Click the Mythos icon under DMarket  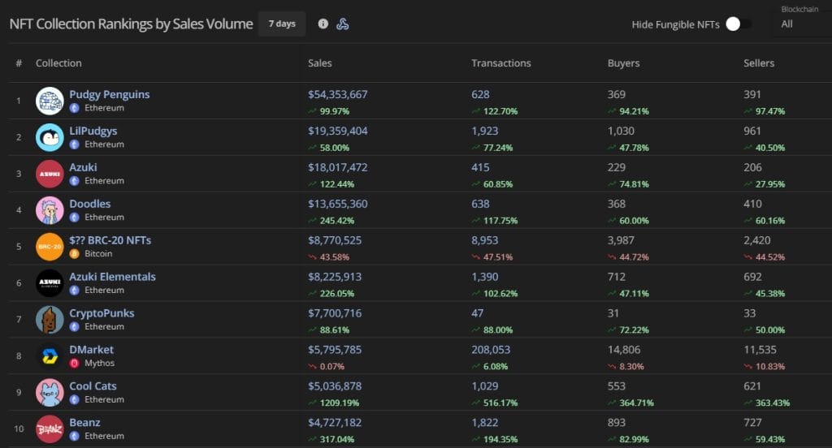click(75, 363)
